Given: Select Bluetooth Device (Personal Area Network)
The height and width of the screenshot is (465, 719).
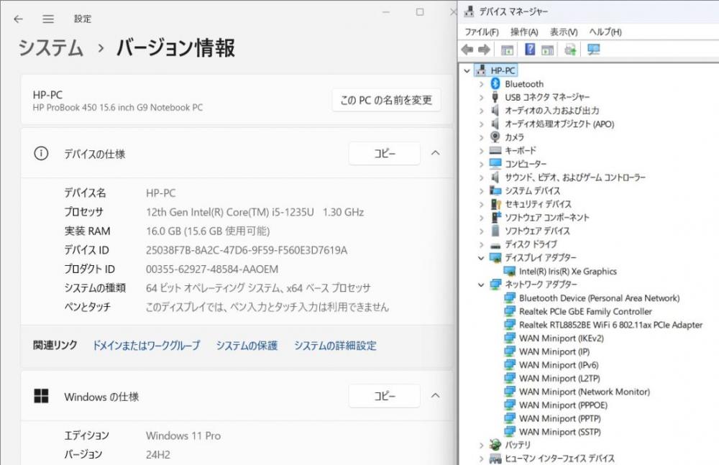Looking at the screenshot, I should [599, 298].
